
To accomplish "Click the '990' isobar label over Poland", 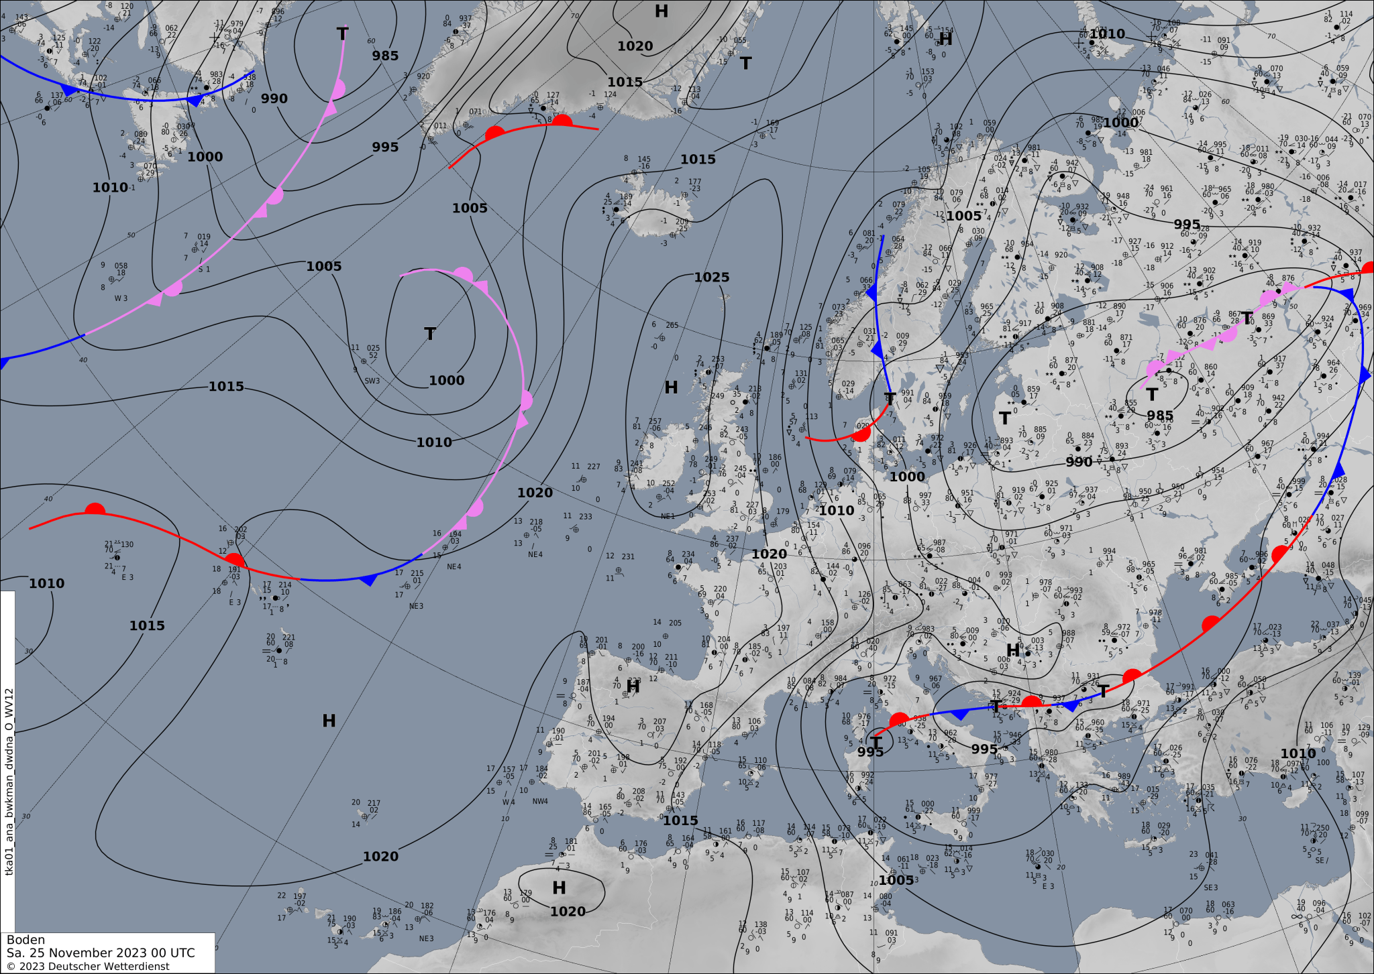I will pyautogui.click(x=1079, y=462).
